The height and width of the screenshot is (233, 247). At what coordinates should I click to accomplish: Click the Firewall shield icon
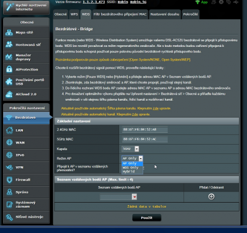(9, 180)
